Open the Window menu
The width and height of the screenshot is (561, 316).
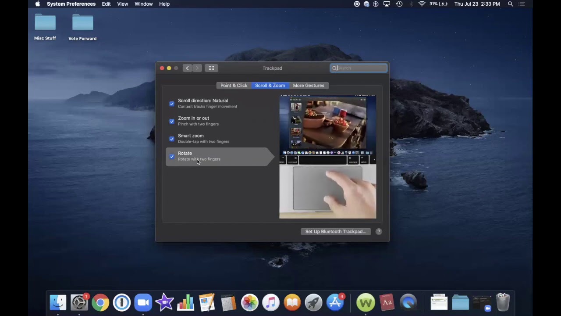pyautogui.click(x=143, y=4)
